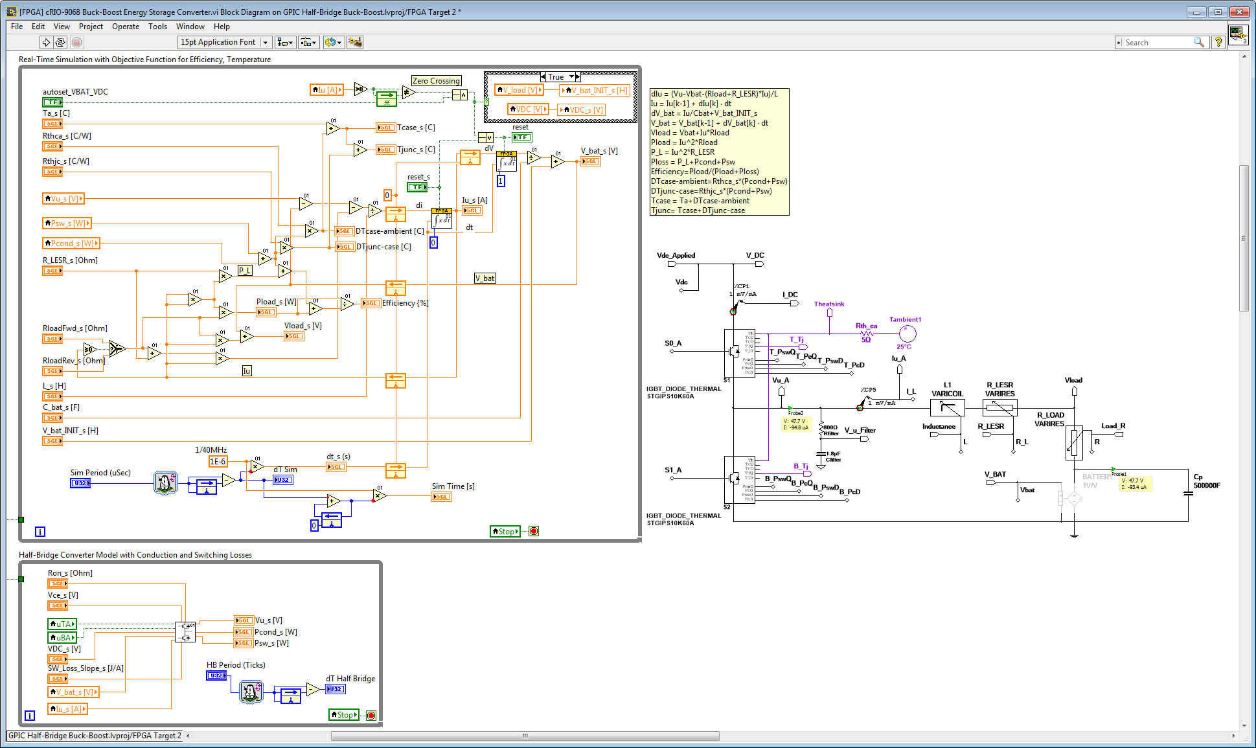Click the Sim Time [s] SGL indicator
Screen dimensions: 1256x748
coord(442,497)
